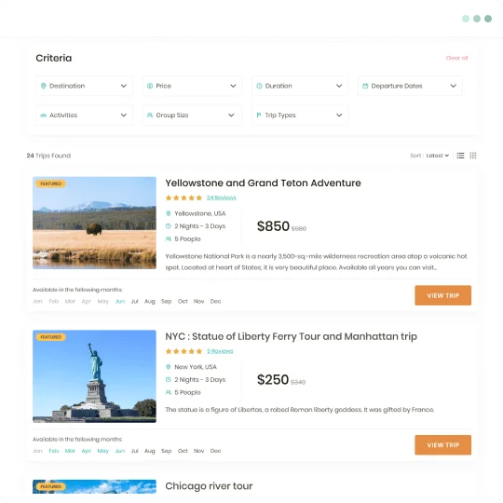The height and width of the screenshot is (503, 503).
Task: Switch to list view layout icon
Action: coord(460,156)
